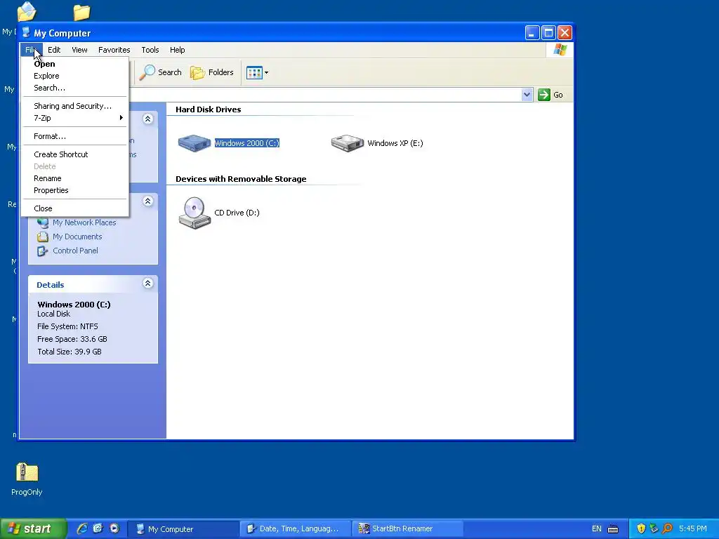The width and height of the screenshot is (719, 539).
Task: Select Sharing and Security... menu entry
Action: click(x=74, y=107)
